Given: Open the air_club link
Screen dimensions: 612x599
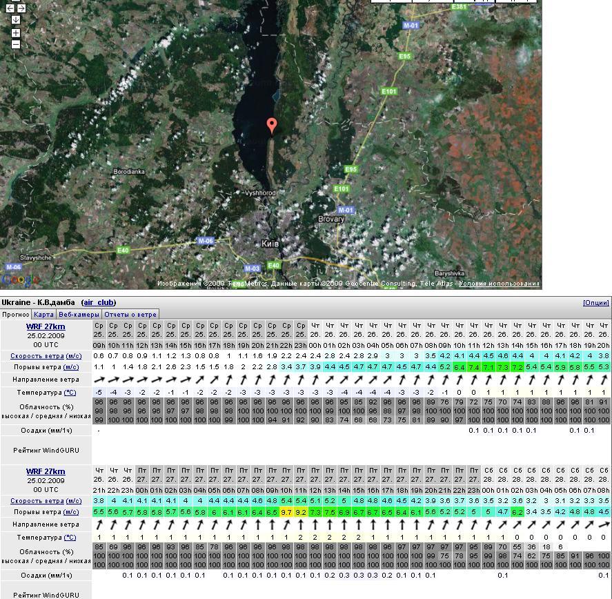Looking at the screenshot, I should (98, 302).
